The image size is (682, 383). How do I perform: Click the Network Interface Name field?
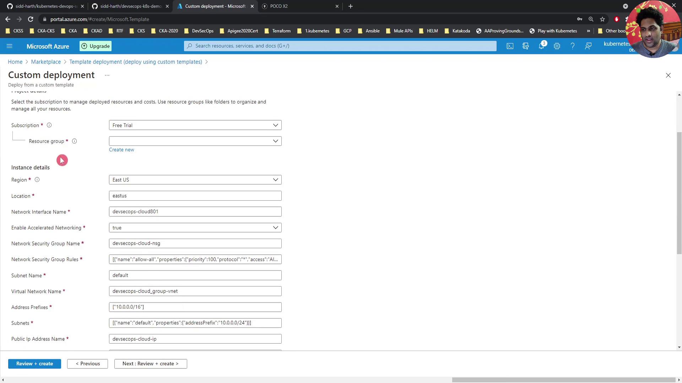click(x=195, y=212)
